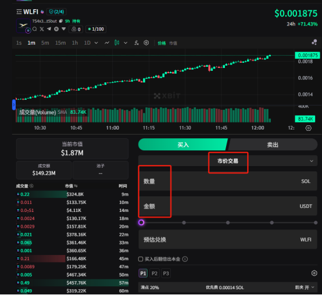Expand more time intervals dropdown after 1D
Image resolution: width=322 pixels, height=295 pixels.
point(96,43)
